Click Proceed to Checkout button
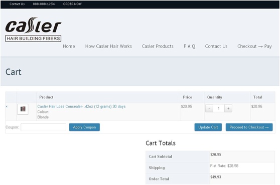This screenshot has height=185, width=280. click(249, 127)
